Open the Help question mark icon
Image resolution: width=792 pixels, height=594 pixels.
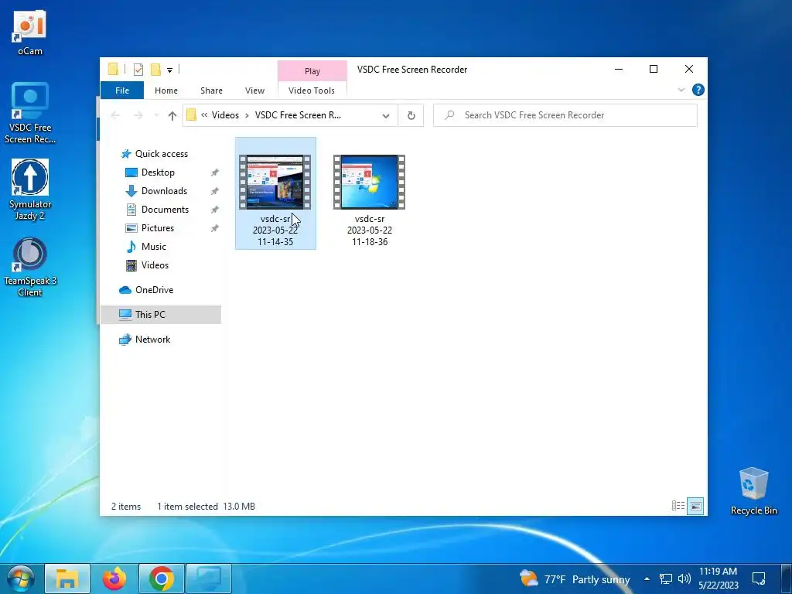click(x=698, y=90)
